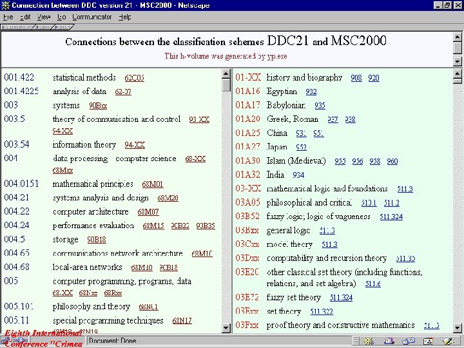Click the down arrow of header frame scrollbar
The width and height of the screenshot is (464, 348).
[458, 62]
